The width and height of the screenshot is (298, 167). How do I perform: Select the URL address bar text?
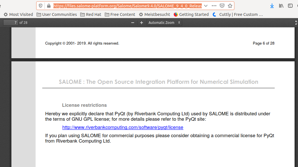128,6
